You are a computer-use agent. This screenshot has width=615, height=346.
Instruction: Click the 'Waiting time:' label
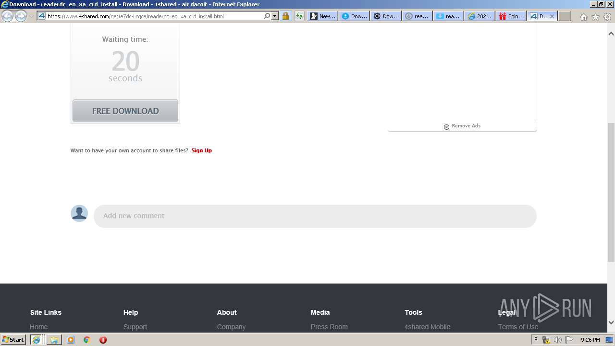[125, 39]
